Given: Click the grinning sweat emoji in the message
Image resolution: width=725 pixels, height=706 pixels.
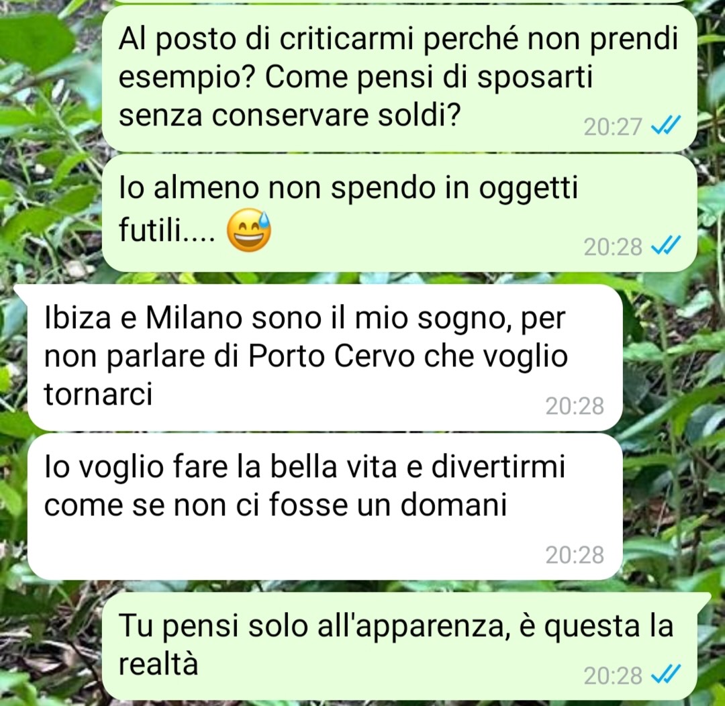Looking at the screenshot, I should point(249,230).
